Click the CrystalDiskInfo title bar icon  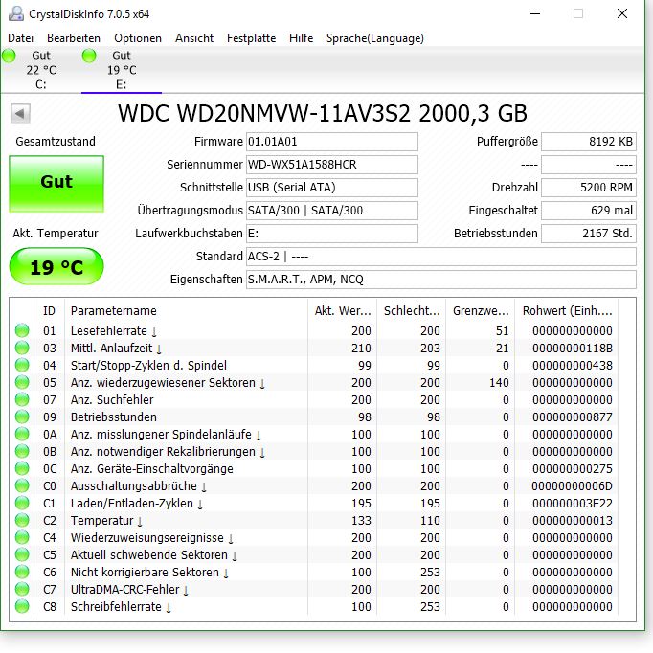click(x=16, y=13)
